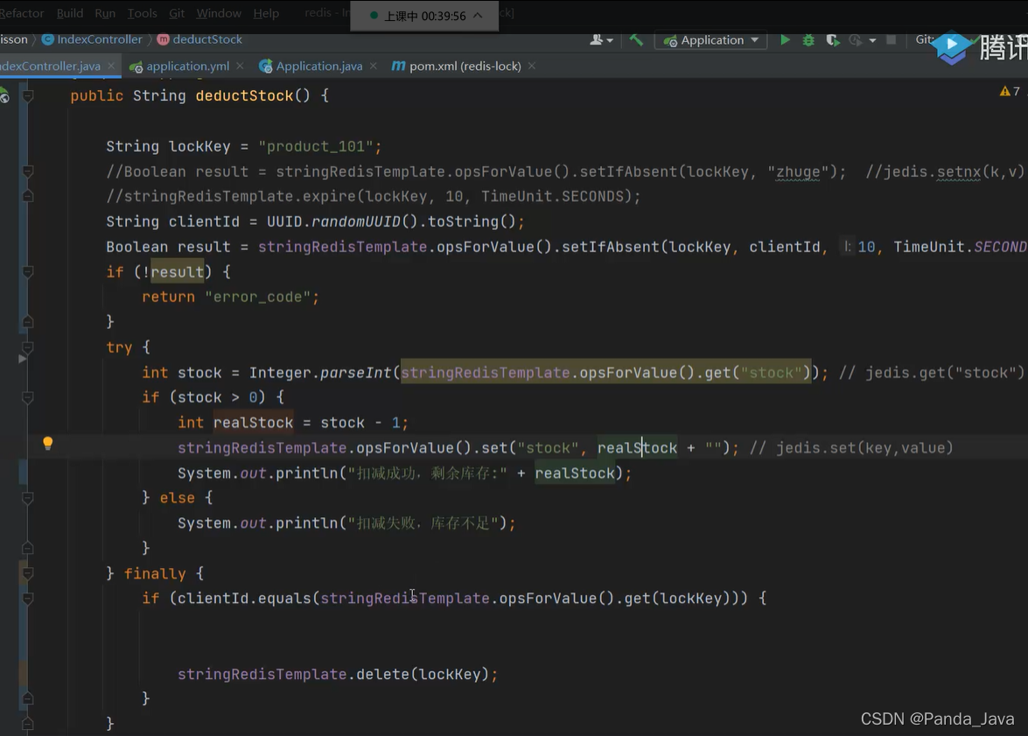Click the 上课中 00:39:56 timer overlay
Image resolution: width=1028 pixels, height=736 pixels.
(x=424, y=16)
